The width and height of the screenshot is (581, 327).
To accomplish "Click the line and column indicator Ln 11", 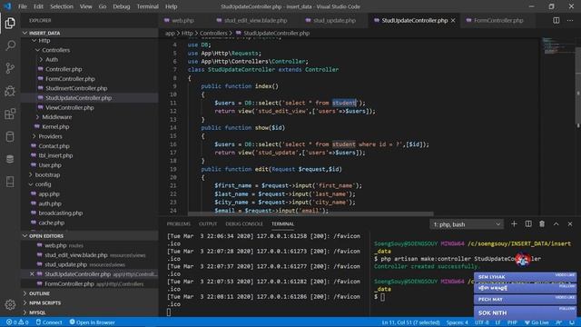I will click(410, 322).
